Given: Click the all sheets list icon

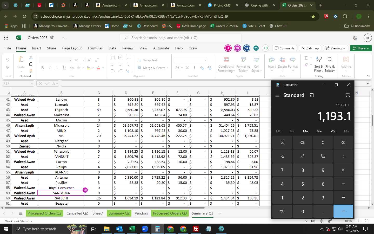Looking at the screenshot, I should point(21,213).
